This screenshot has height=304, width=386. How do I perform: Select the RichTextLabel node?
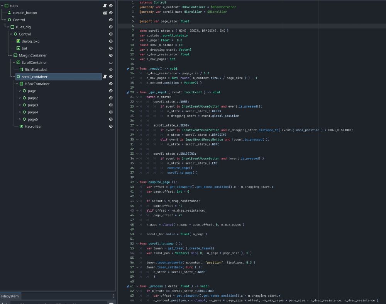[x=36, y=70]
